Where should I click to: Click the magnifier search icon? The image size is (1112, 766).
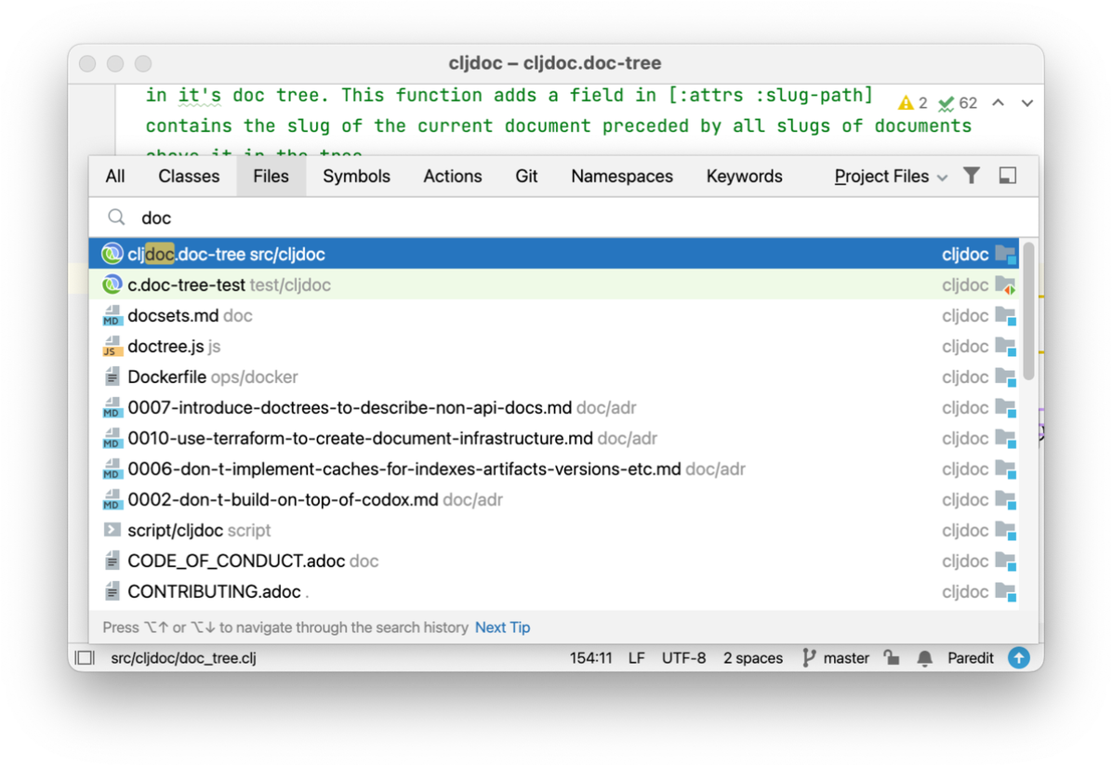coord(116,217)
